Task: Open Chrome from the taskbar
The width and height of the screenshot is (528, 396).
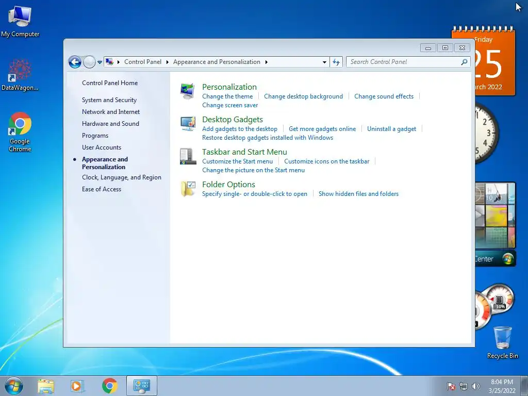Action: coord(109,386)
